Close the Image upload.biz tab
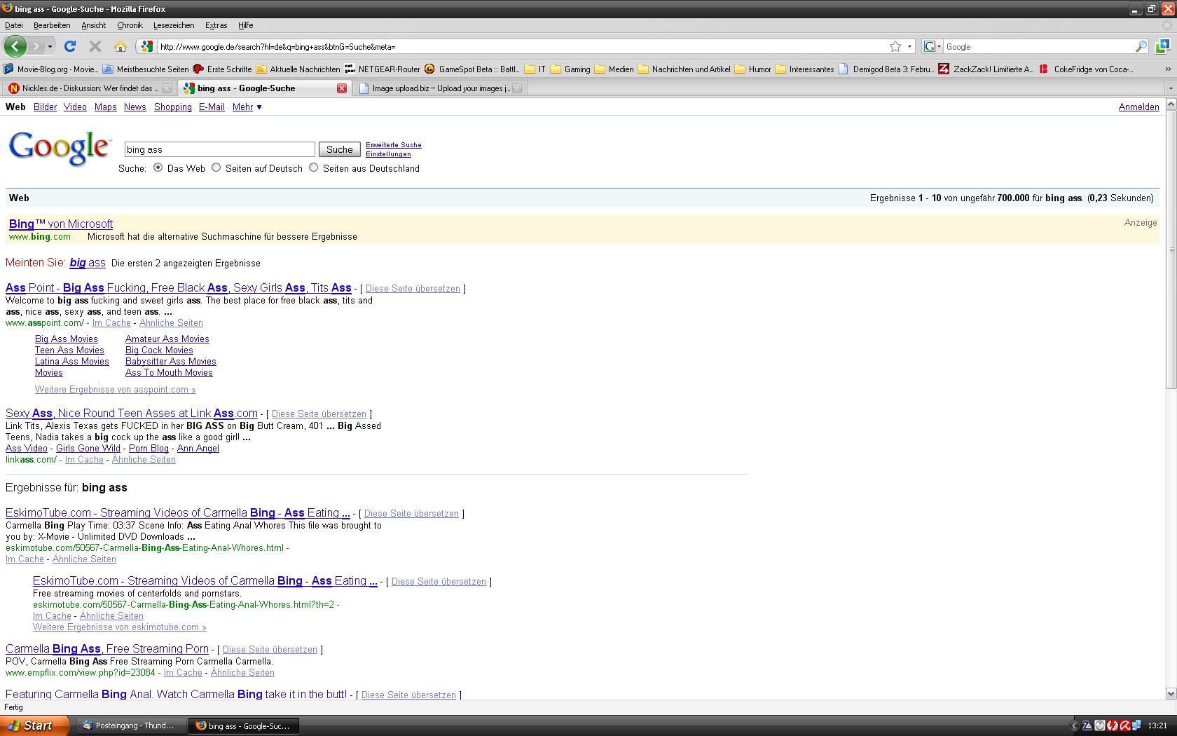 [x=517, y=88]
